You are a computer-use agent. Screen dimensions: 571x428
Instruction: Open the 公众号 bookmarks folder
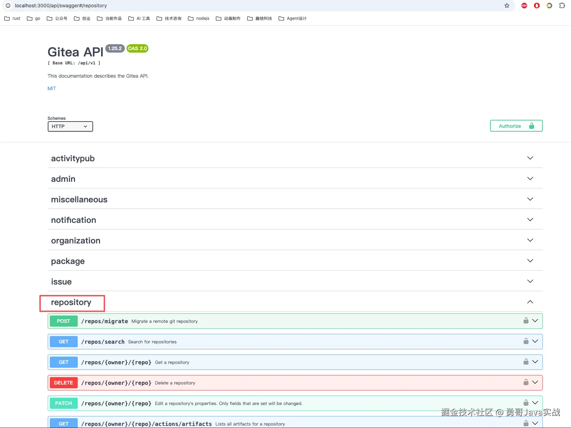click(x=57, y=18)
